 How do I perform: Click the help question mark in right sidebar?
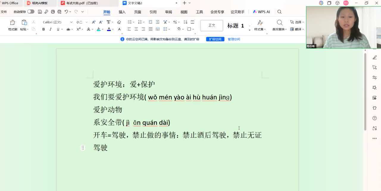(374, 118)
